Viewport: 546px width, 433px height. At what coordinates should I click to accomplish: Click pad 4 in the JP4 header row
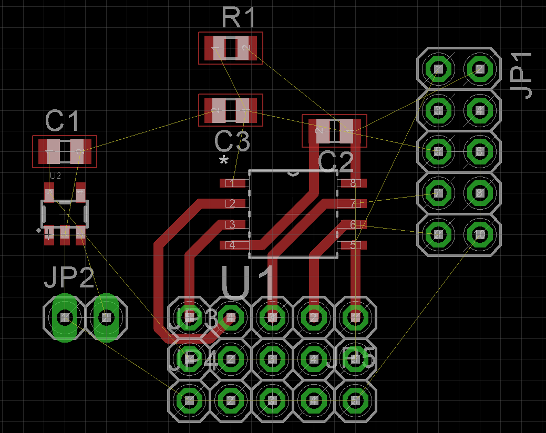coord(314,359)
